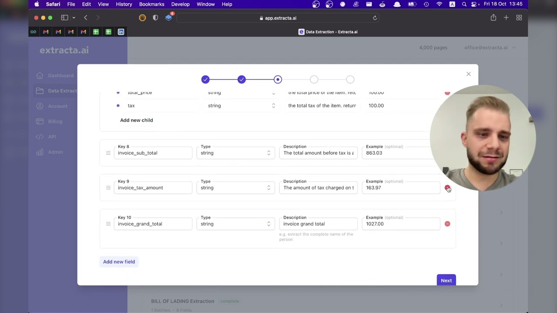Open Spotlight search in the menu bar
The image size is (557, 313).
coord(464,4)
